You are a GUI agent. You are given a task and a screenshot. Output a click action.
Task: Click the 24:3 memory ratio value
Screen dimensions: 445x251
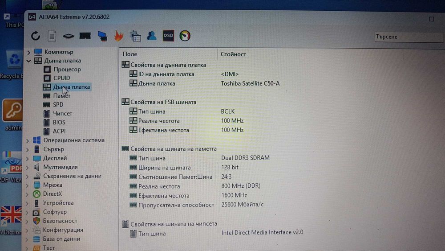(226, 177)
